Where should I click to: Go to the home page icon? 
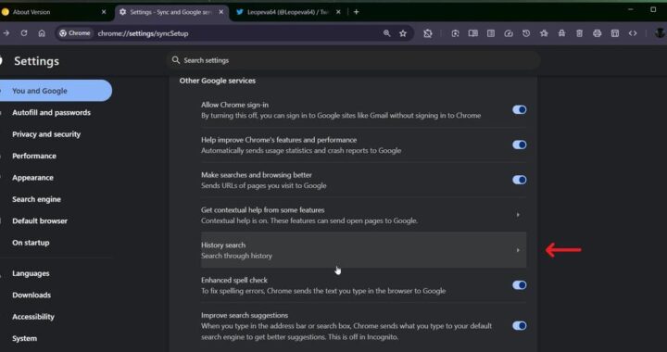pyautogui.click(x=42, y=33)
